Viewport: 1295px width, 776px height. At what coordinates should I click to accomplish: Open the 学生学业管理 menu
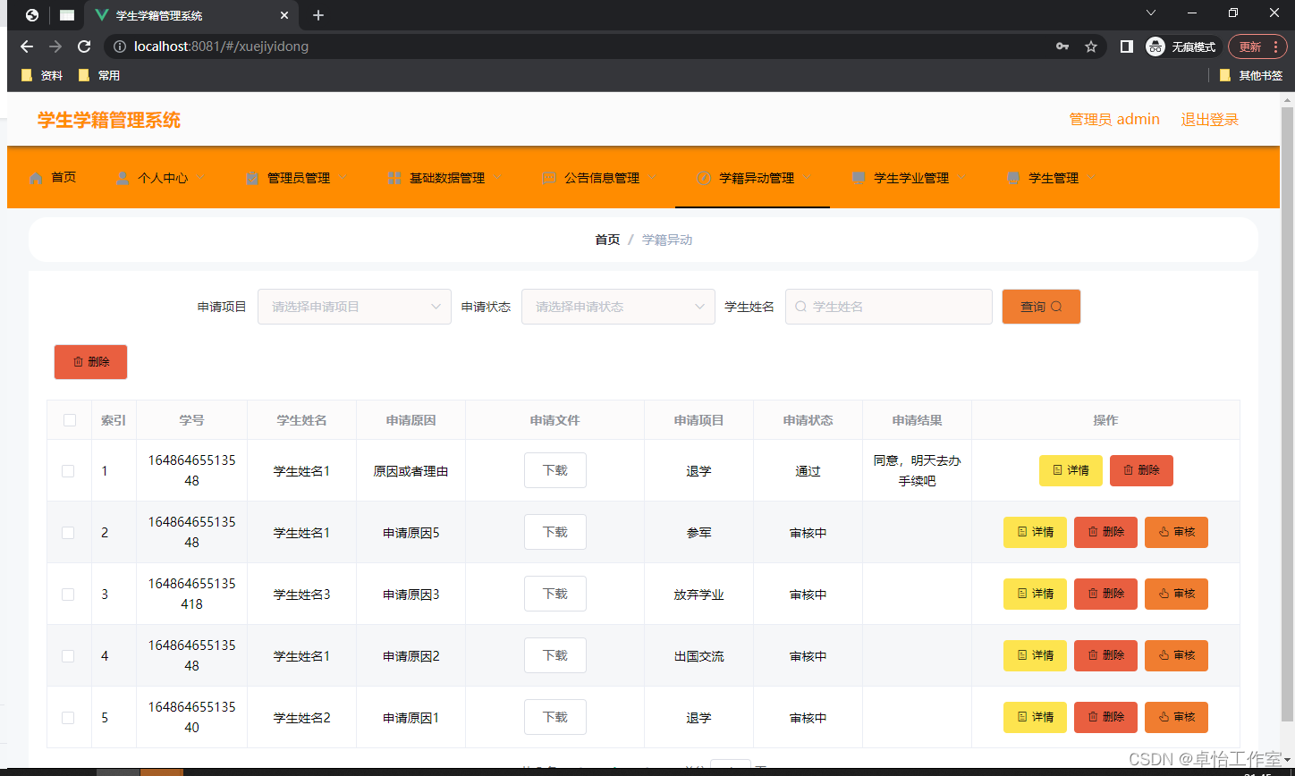[910, 178]
